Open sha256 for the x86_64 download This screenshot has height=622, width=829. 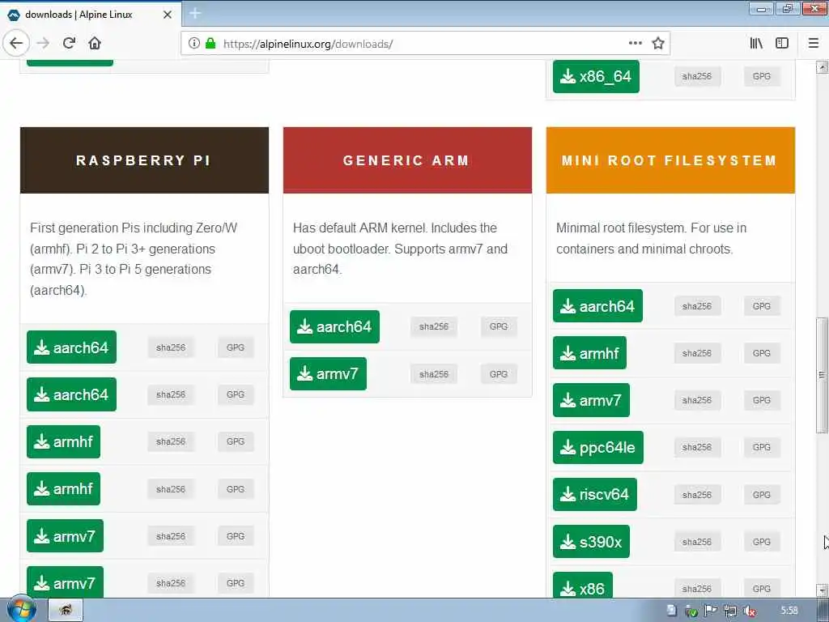pyautogui.click(x=697, y=76)
